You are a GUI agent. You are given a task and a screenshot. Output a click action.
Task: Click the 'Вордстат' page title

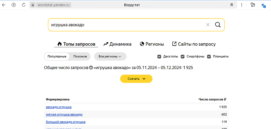pyautogui.click(x=132, y=5)
